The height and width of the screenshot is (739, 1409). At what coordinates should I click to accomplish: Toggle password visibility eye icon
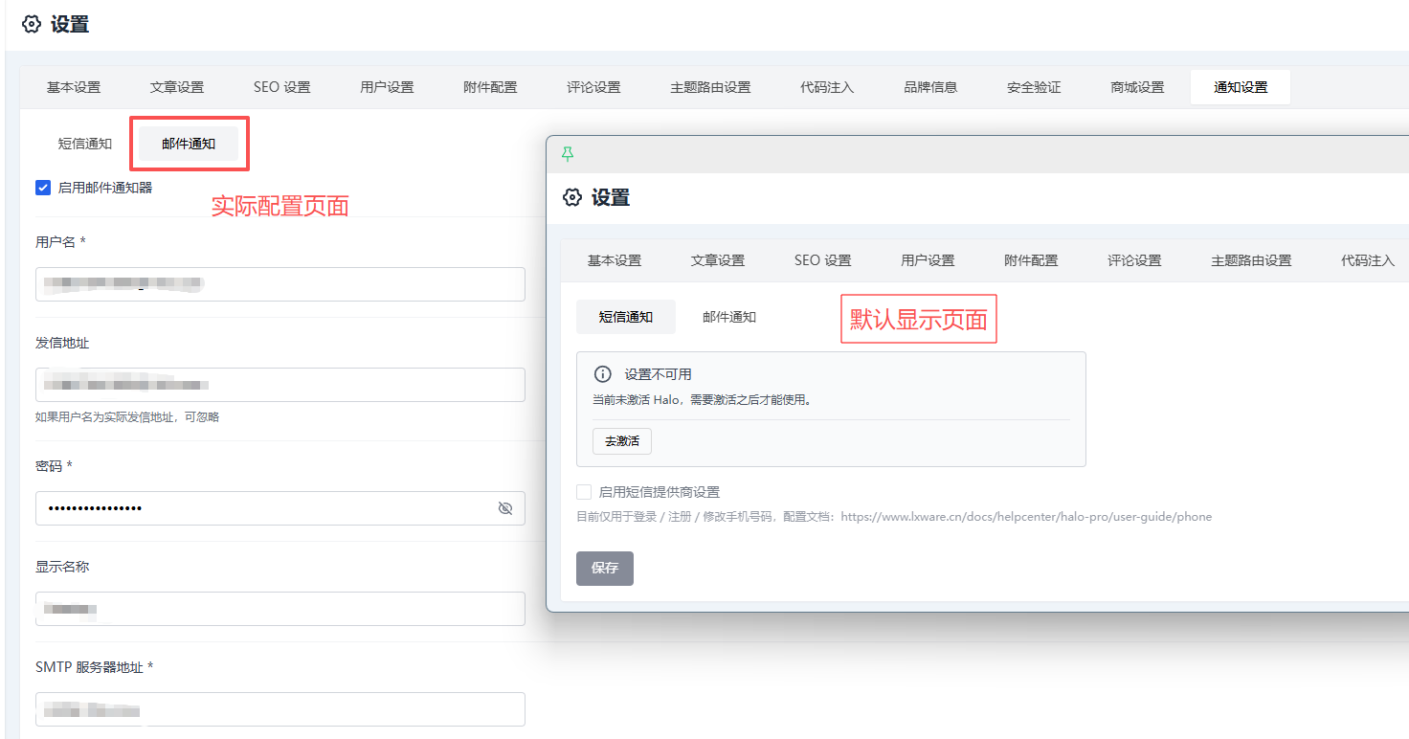tap(505, 508)
